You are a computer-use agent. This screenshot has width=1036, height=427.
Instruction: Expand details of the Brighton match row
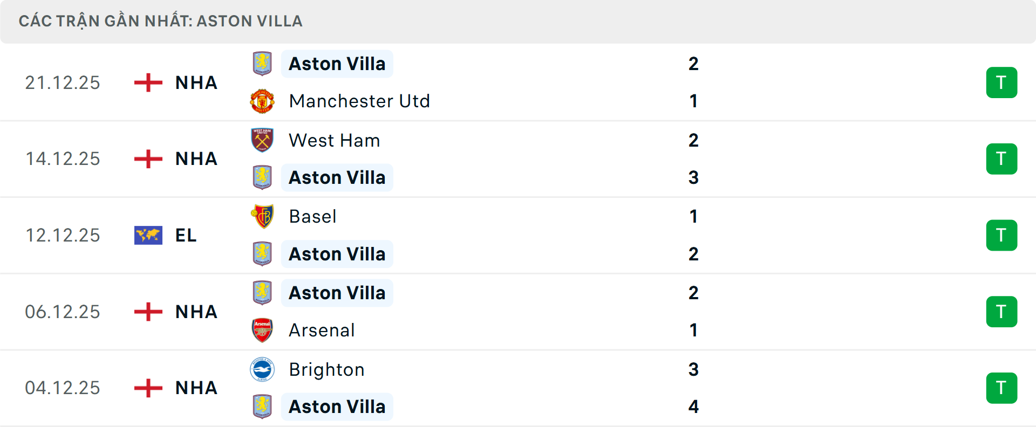tap(518, 388)
